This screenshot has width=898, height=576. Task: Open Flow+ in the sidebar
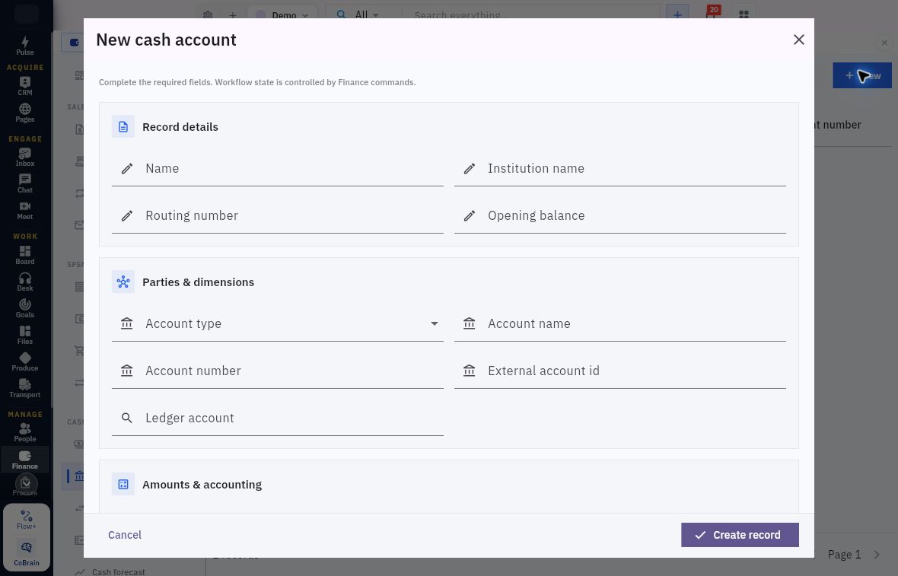[x=27, y=520]
